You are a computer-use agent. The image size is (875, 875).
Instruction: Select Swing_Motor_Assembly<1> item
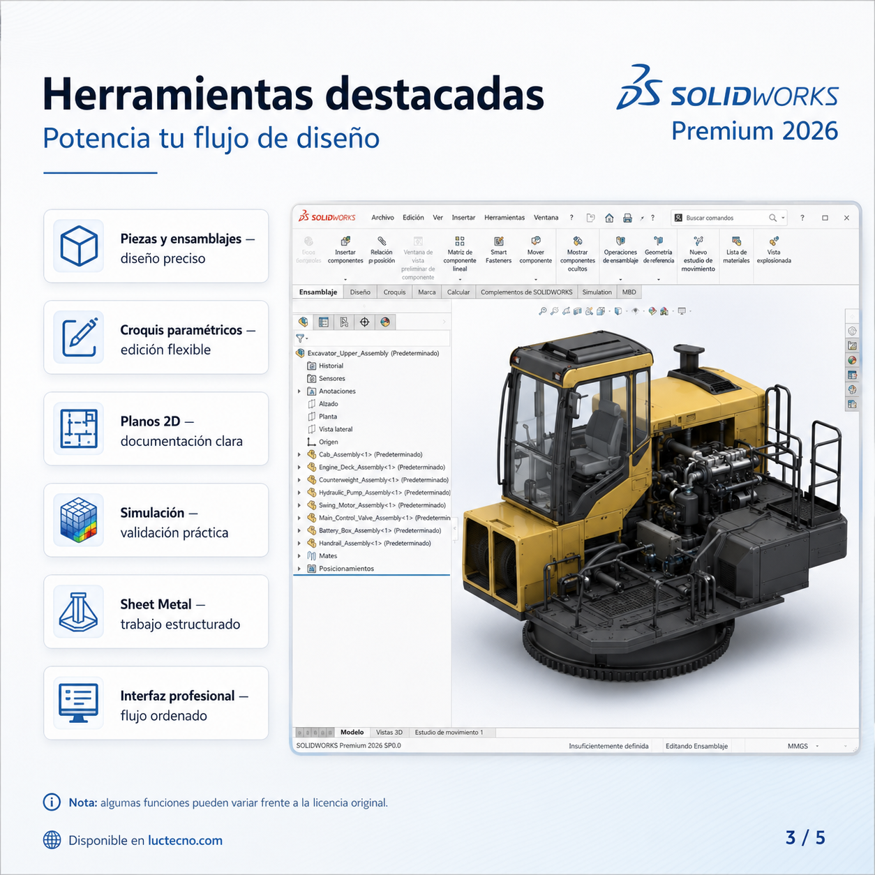[x=376, y=505]
